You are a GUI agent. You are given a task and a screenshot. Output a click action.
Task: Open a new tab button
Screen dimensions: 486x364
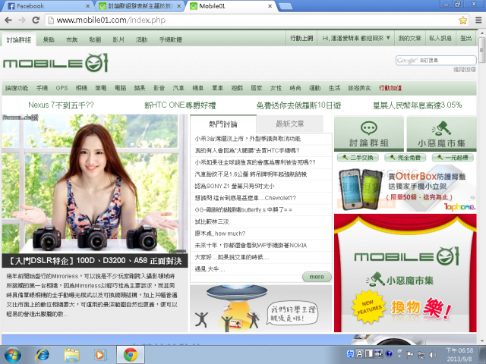(286, 6)
